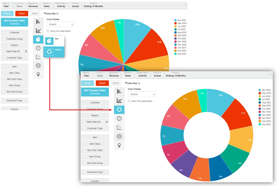
Task: Open the Format Actual menu in front window
Action: click(x=157, y=74)
